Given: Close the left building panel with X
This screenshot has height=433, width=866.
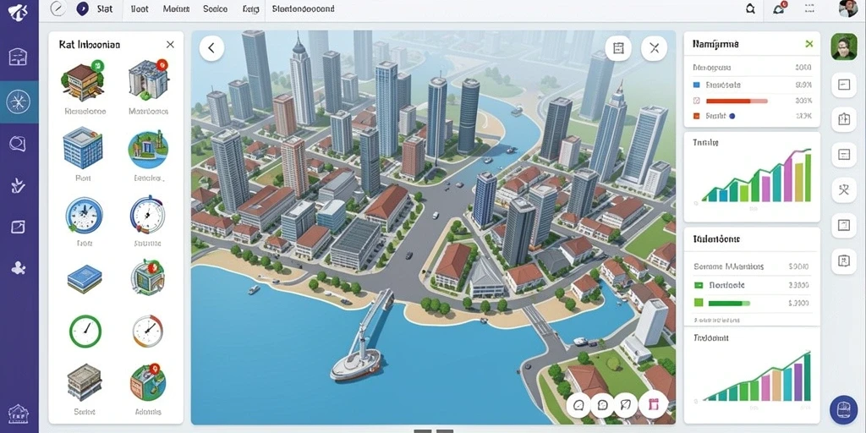Looking at the screenshot, I should coord(170,45).
